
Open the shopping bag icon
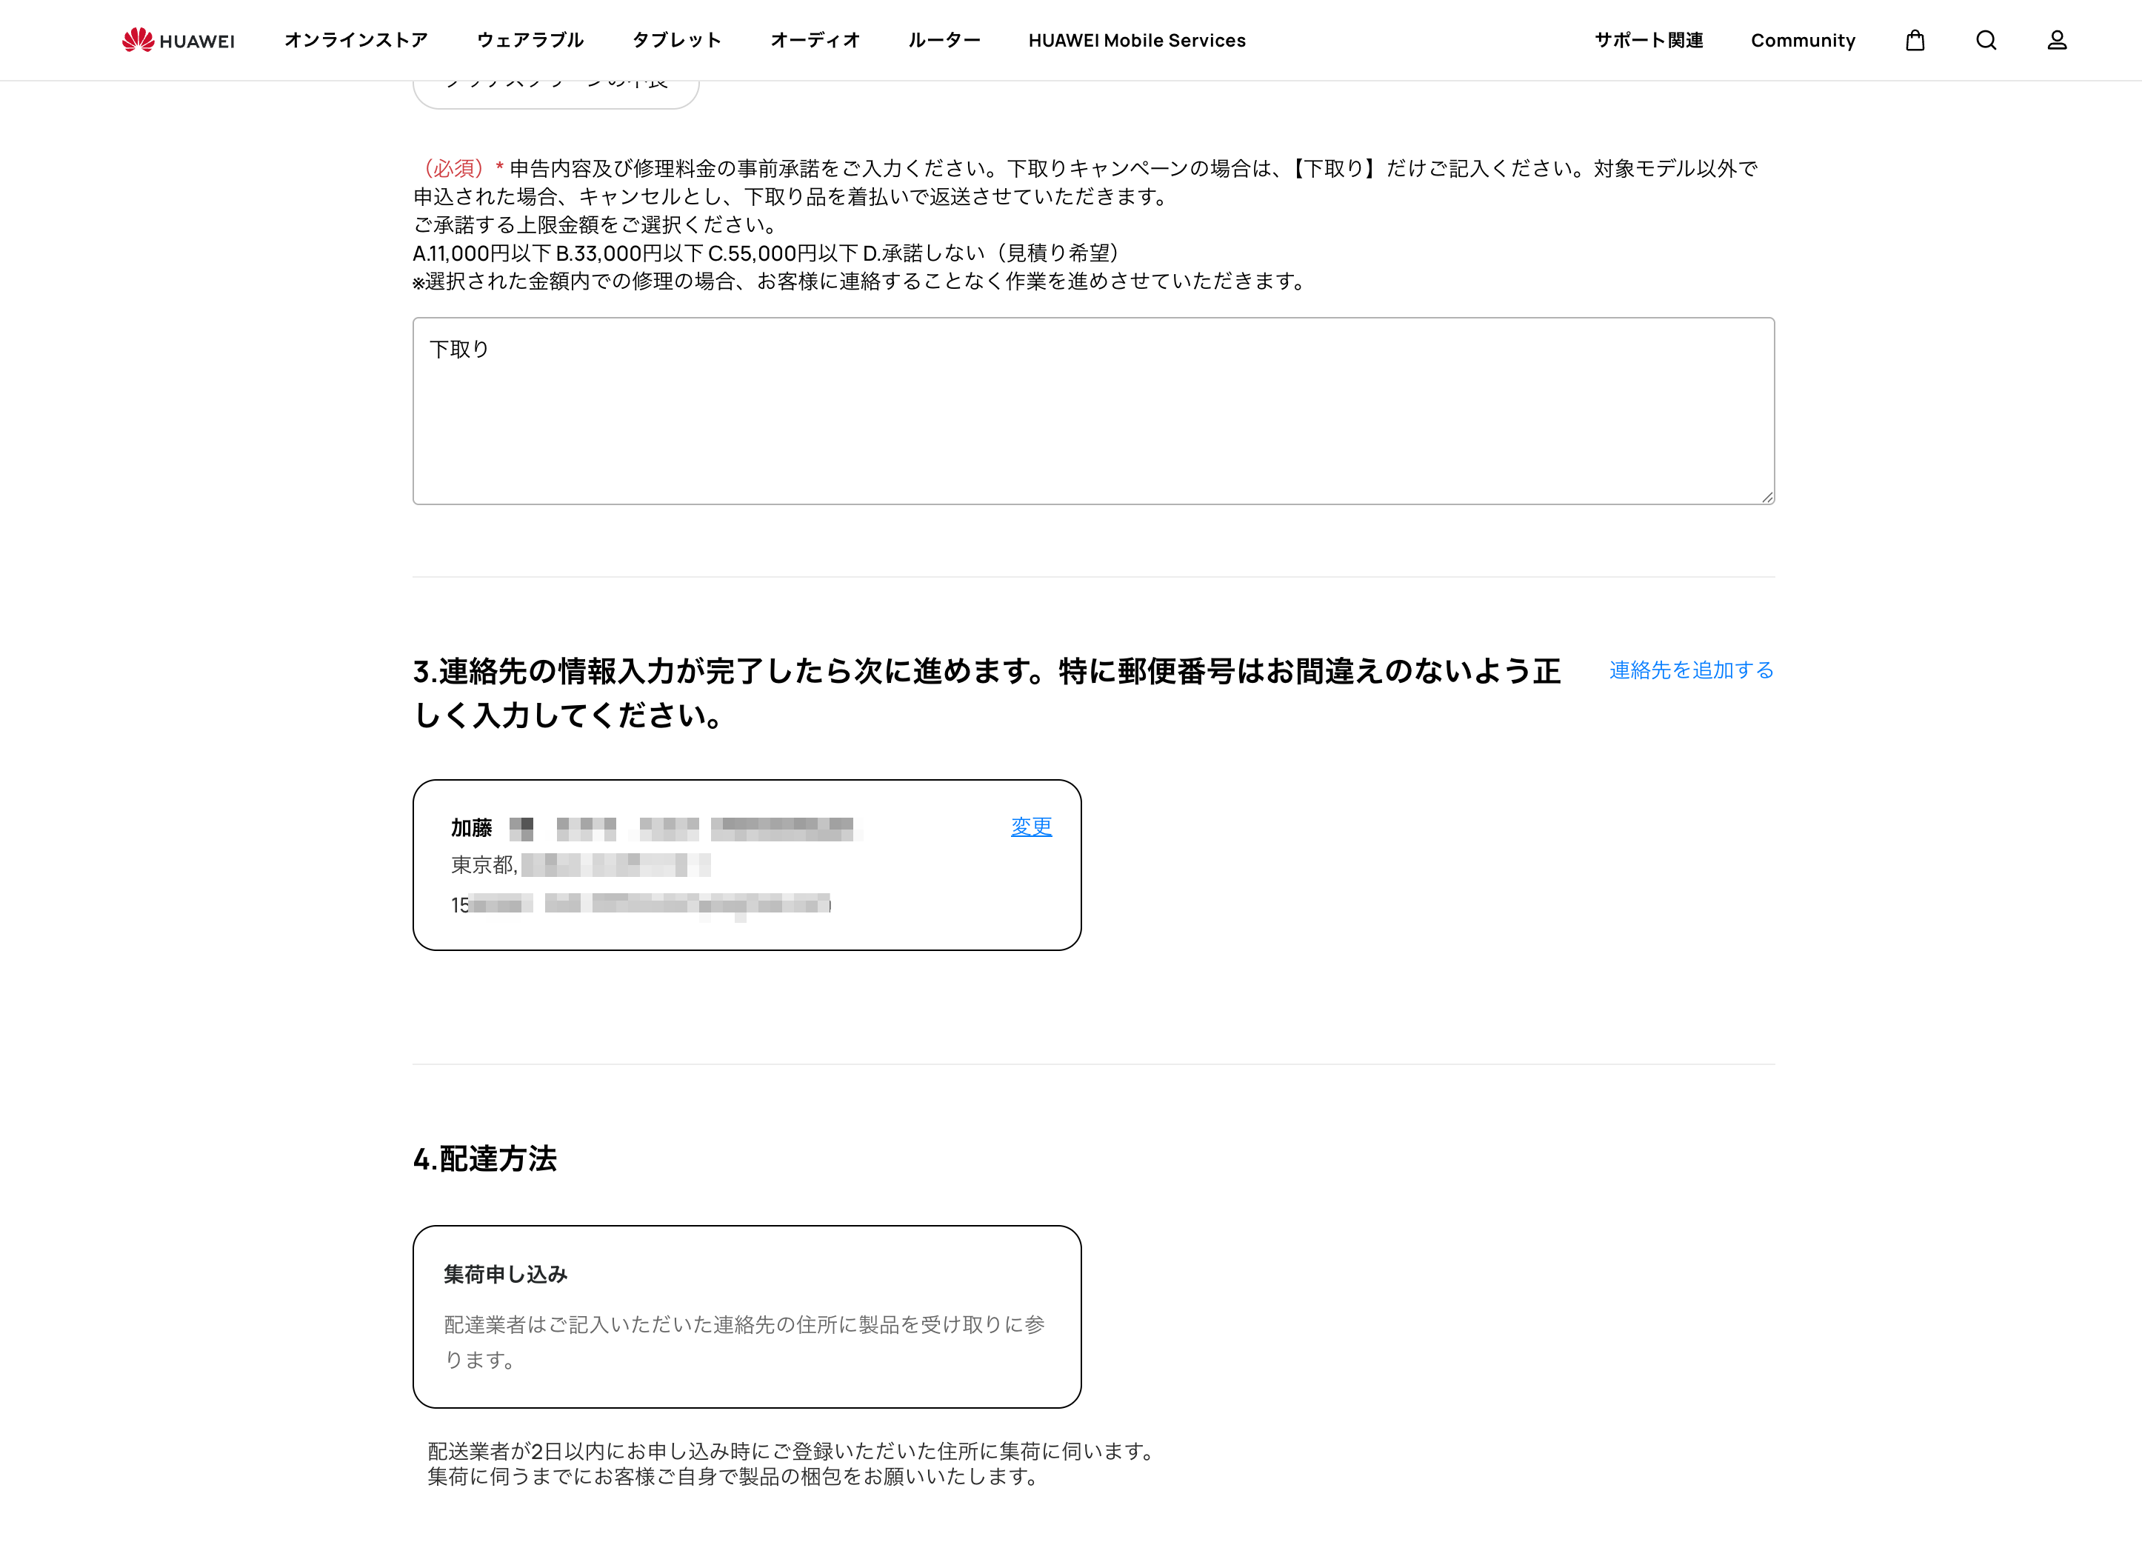point(1915,40)
